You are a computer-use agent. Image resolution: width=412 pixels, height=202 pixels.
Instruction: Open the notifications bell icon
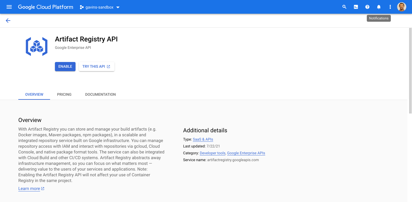pyautogui.click(x=379, y=7)
